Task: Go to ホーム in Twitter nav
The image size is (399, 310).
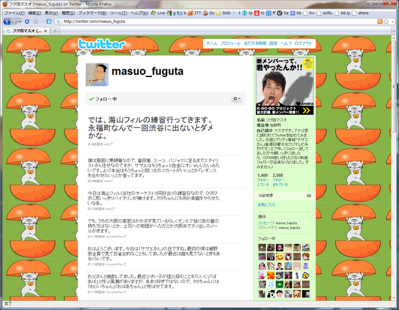Action: pyautogui.click(x=211, y=43)
